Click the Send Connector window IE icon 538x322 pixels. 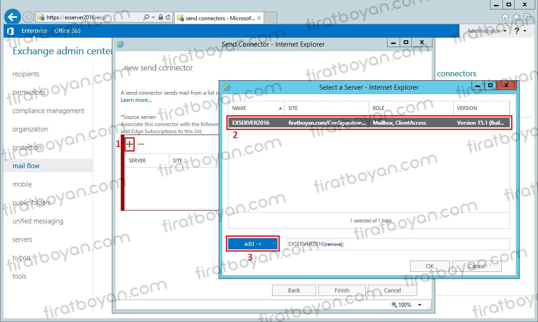coord(120,44)
